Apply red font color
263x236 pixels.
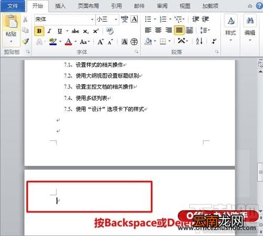coord(68,42)
